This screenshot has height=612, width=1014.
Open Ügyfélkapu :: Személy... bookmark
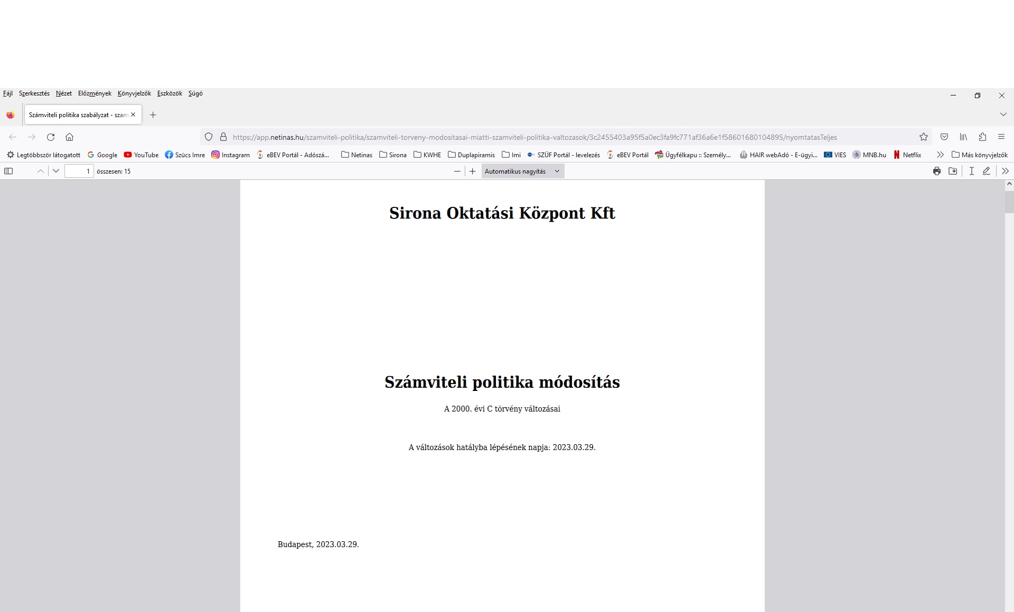tap(693, 155)
